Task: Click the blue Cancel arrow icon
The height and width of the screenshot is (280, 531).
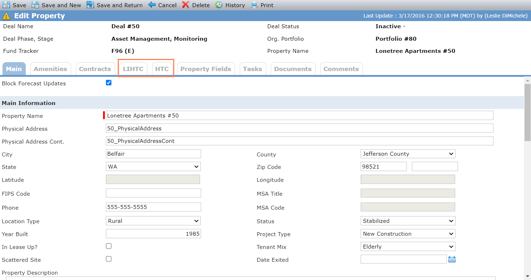Action: (152, 5)
